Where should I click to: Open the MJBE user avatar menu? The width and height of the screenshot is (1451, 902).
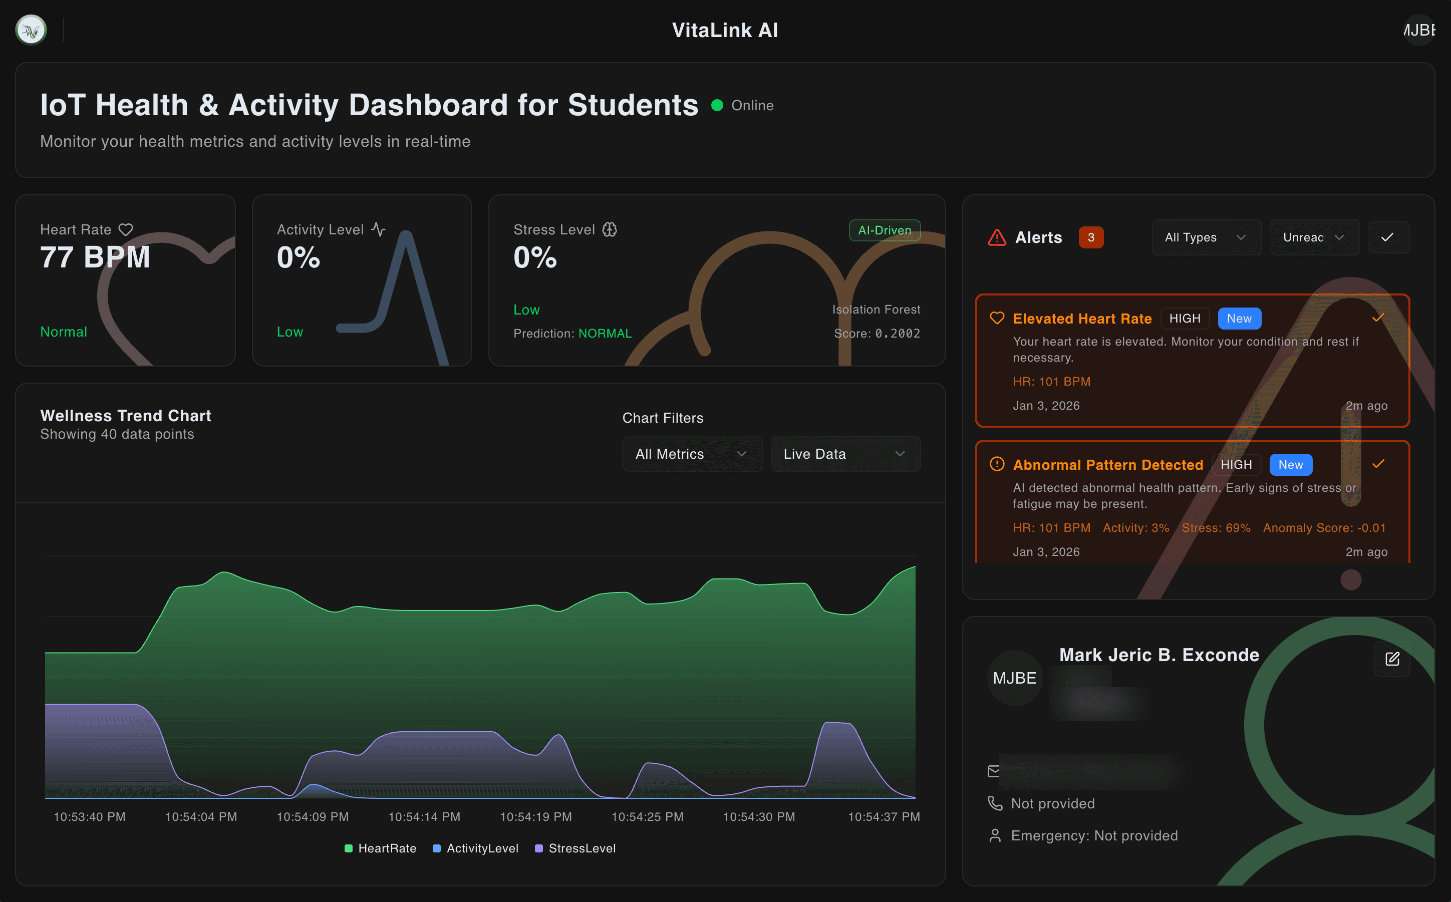(1419, 30)
